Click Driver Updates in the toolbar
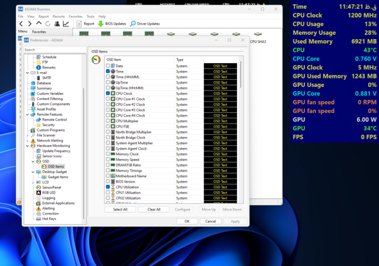 pyautogui.click(x=144, y=24)
